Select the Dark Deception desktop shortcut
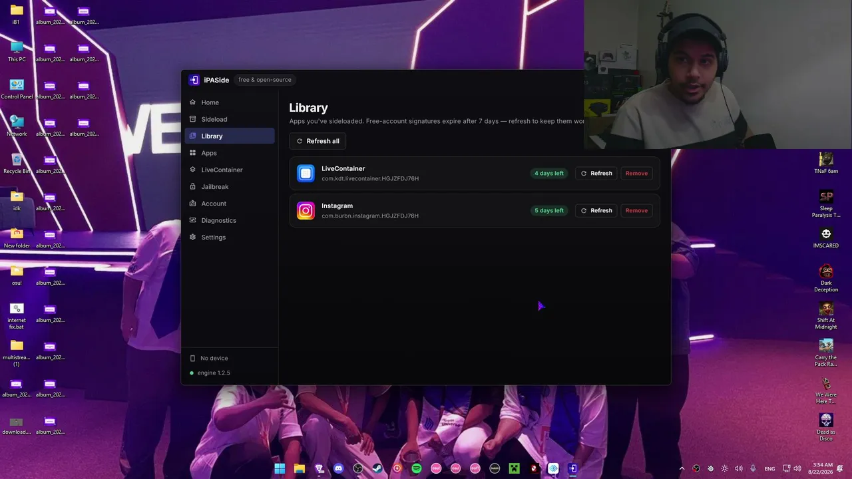The image size is (852, 479). click(x=826, y=279)
